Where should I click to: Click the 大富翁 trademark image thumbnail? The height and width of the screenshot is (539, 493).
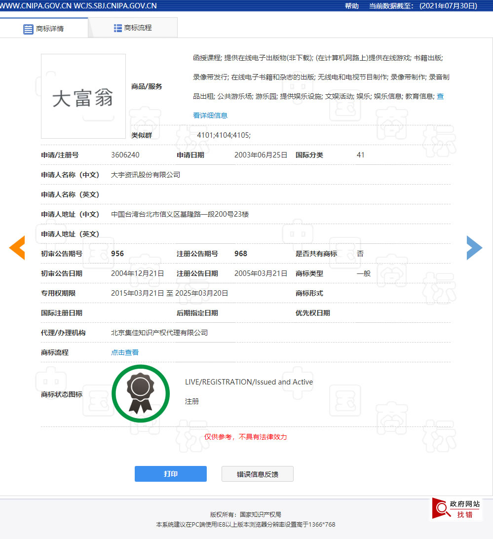83,96
